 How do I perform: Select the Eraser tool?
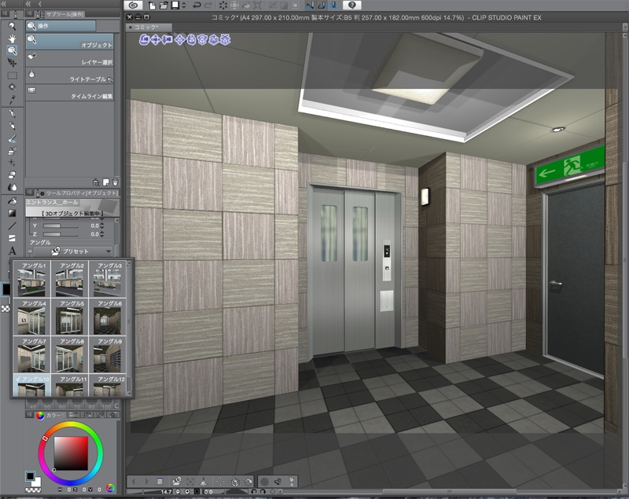[13, 174]
